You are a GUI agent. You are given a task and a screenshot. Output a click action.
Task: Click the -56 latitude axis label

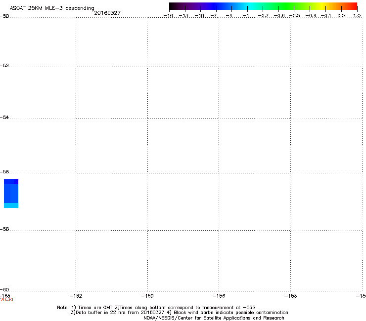pyautogui.click(x=4, y=171)
